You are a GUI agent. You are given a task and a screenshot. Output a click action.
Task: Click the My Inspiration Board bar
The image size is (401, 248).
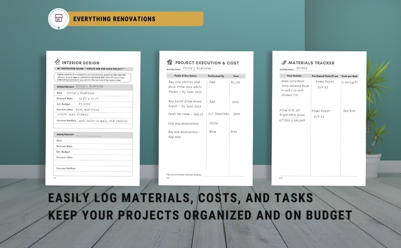(93, 69)
